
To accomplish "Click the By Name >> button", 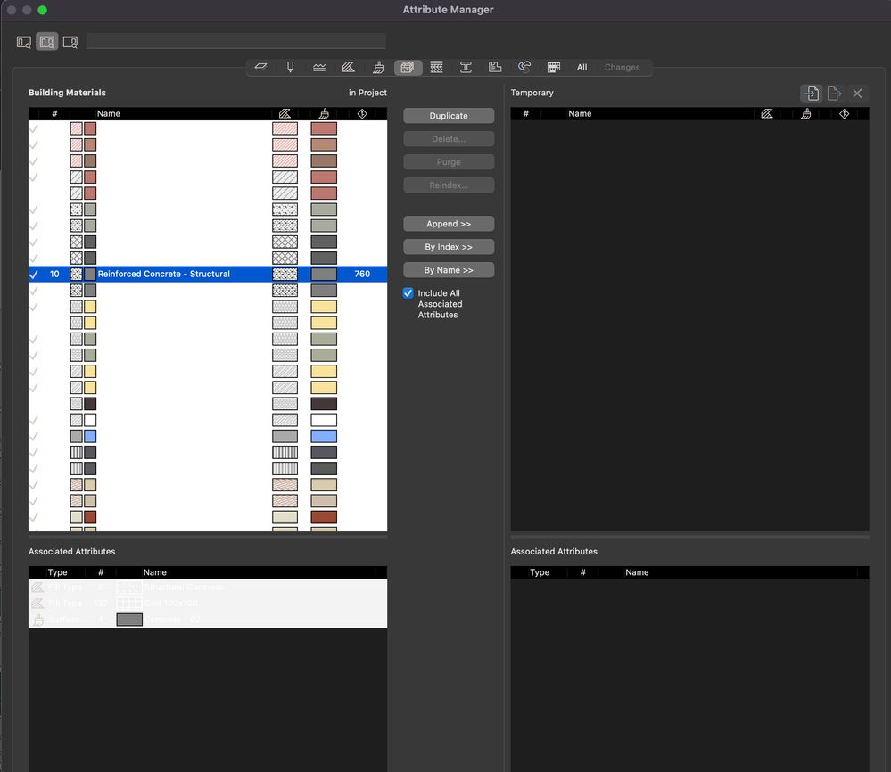I will pos(449,270).
